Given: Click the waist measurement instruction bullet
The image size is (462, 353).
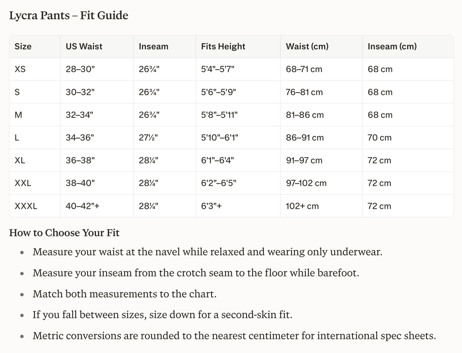Looking at the screenshot, I should point(208,252).
